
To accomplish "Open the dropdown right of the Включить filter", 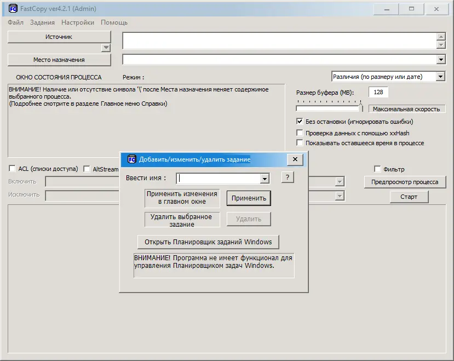I will coord(340,182).
